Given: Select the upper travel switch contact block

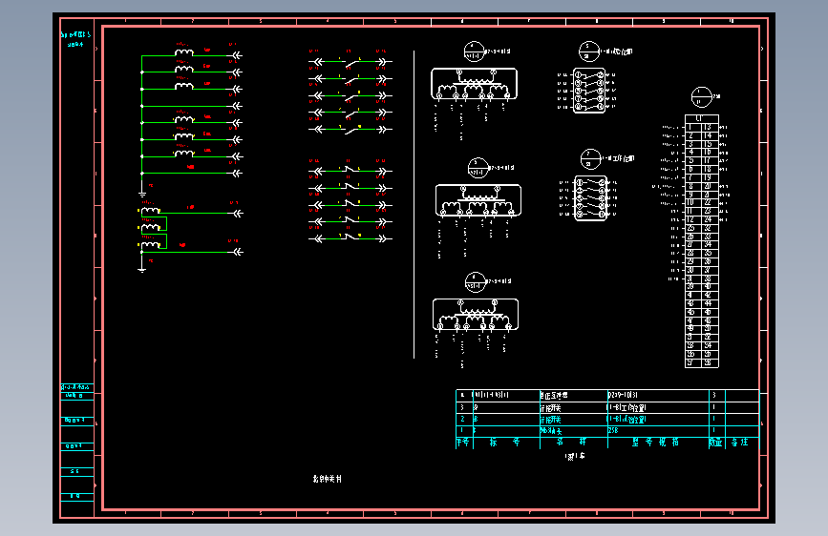Looking at the screenshot, I should [589, 91].
